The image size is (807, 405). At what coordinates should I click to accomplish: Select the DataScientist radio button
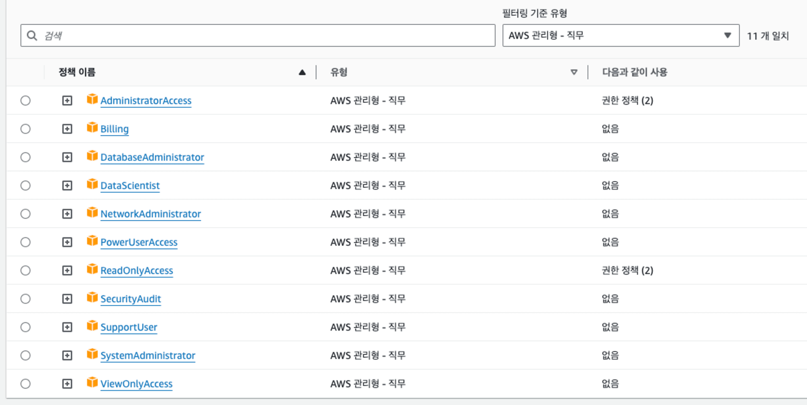25,186
